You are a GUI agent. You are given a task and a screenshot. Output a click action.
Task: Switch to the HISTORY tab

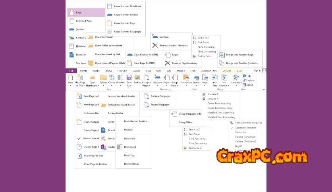tap(122, 71)
